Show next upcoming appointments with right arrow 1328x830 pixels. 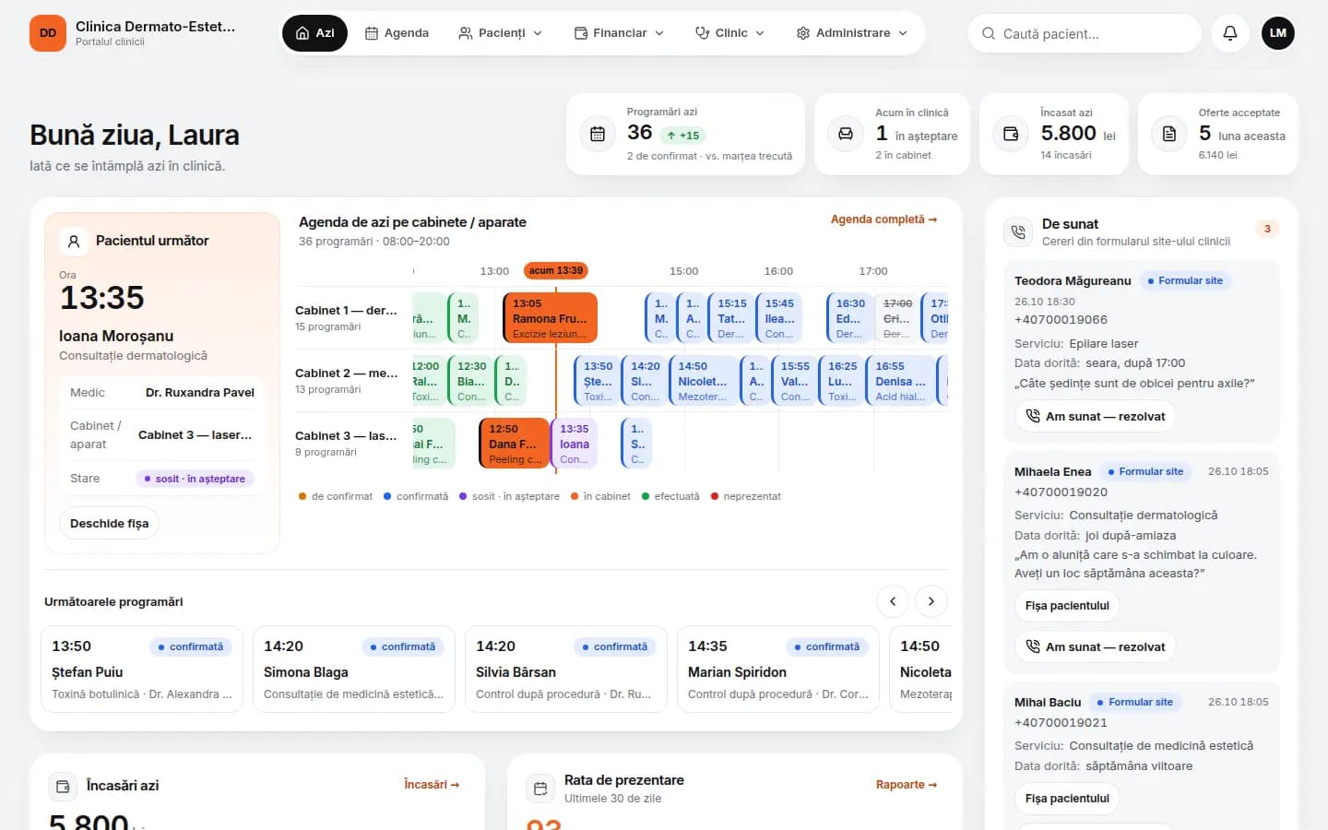coord(931,601)
